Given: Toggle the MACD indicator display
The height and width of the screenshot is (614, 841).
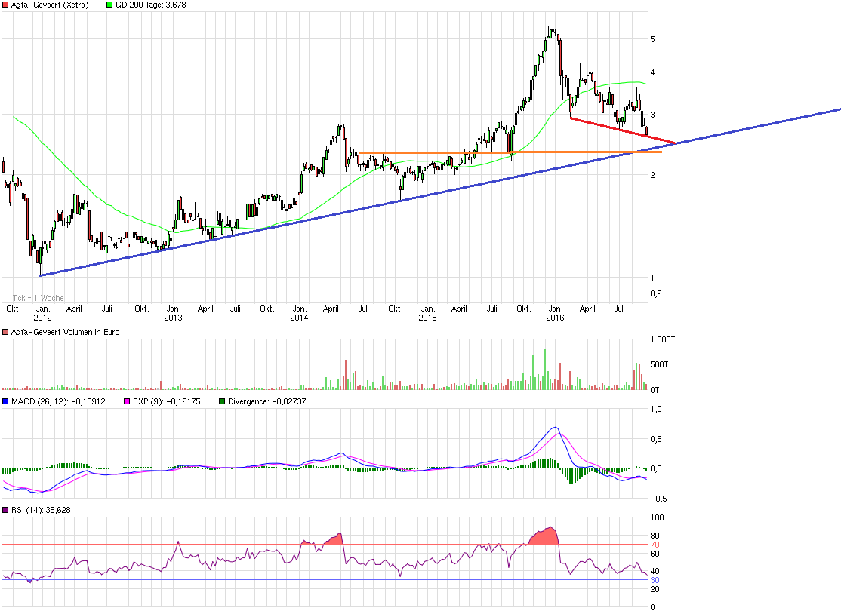Looking at the screenshot, I should 5,401.
